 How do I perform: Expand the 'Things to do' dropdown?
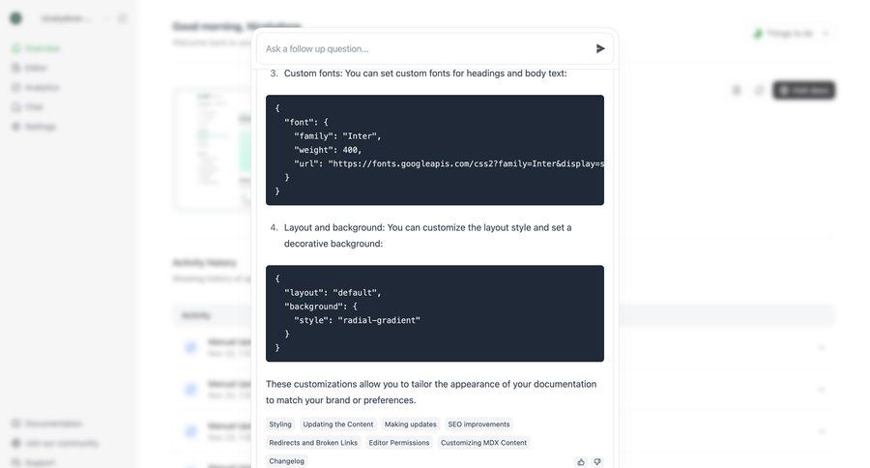(791, 33)
